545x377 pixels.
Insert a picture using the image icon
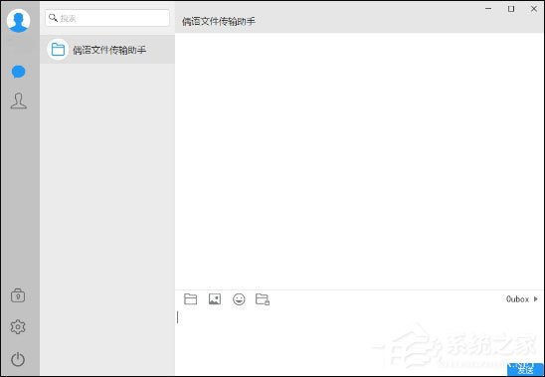coord(215,299)
